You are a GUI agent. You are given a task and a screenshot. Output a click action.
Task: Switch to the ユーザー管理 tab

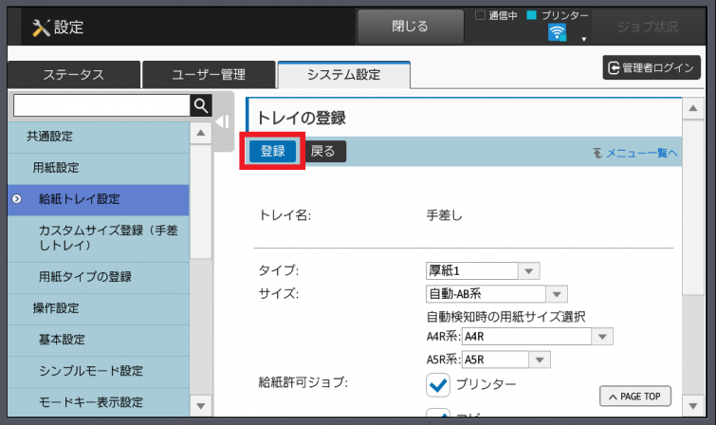(x=209, y=75)
